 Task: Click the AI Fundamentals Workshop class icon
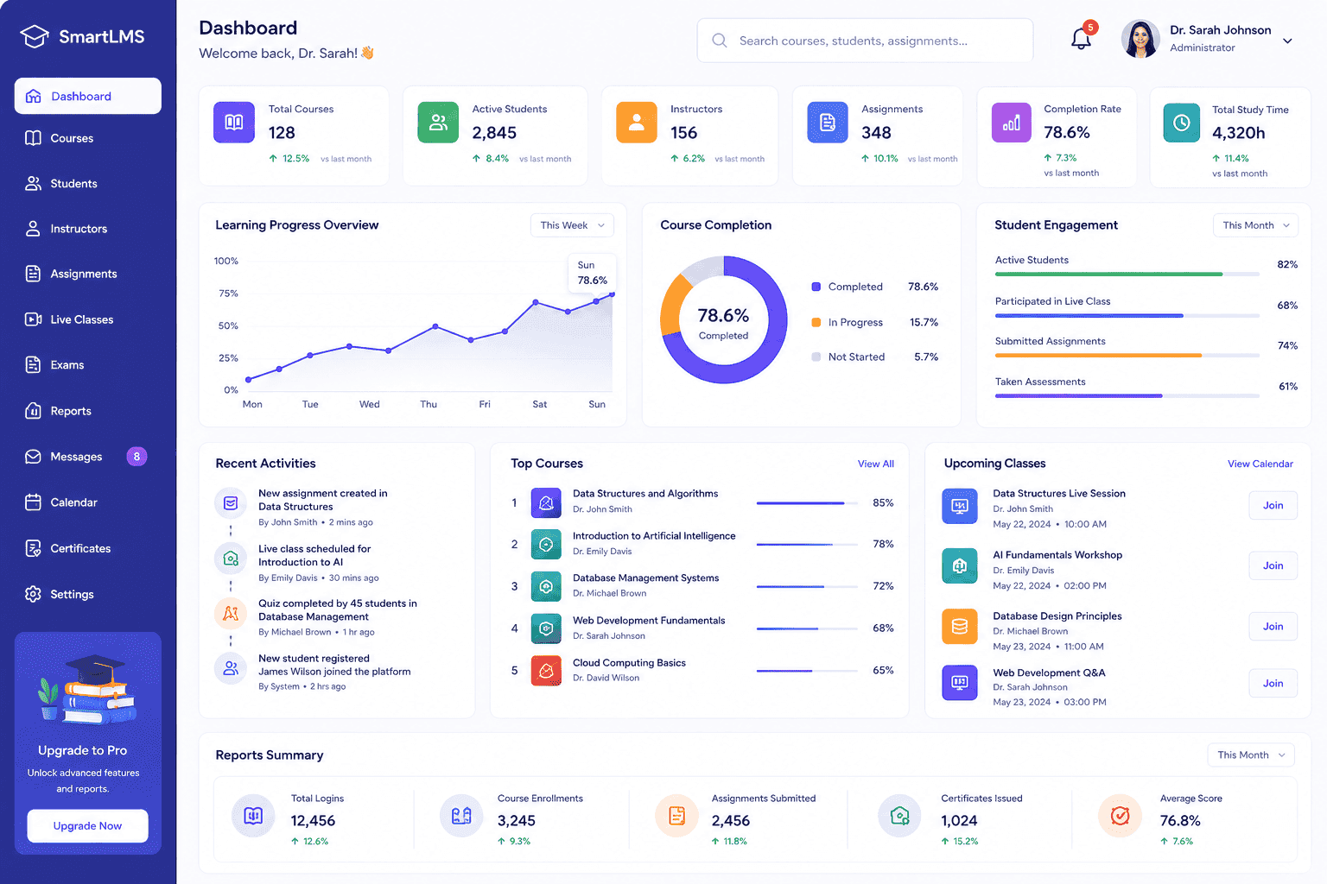(x=959, y=566)
